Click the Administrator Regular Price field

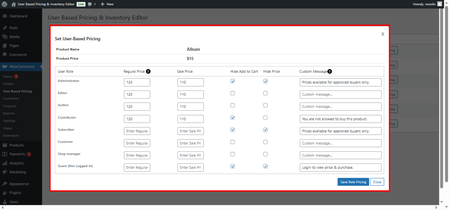[137, 82]
